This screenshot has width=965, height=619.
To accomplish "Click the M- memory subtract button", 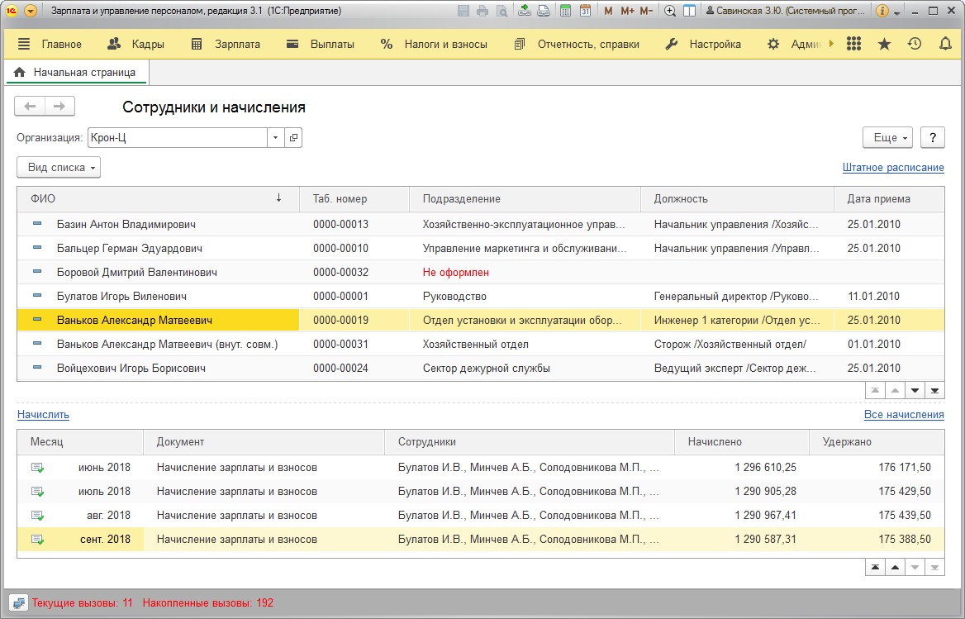I will tap(645, 11).
